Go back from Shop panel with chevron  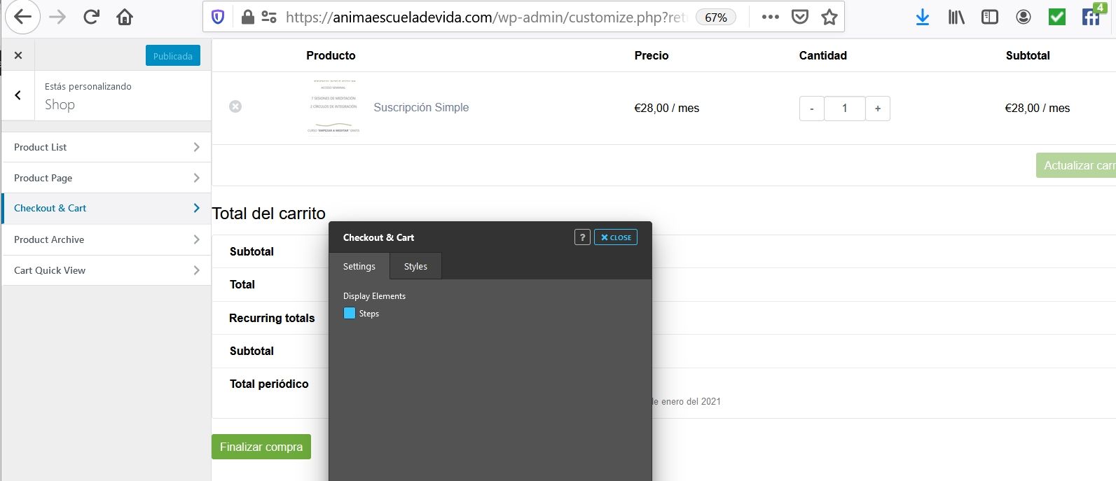18,95
